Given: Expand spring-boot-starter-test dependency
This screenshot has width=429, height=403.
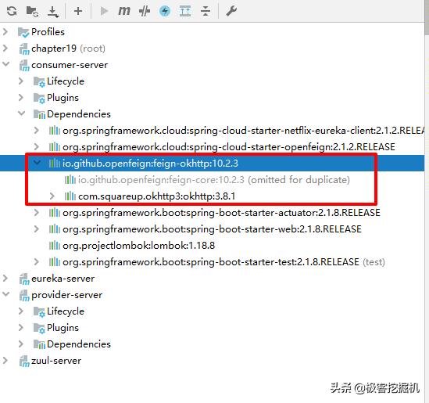Looking at the screenshot, I should click(37, 262).
